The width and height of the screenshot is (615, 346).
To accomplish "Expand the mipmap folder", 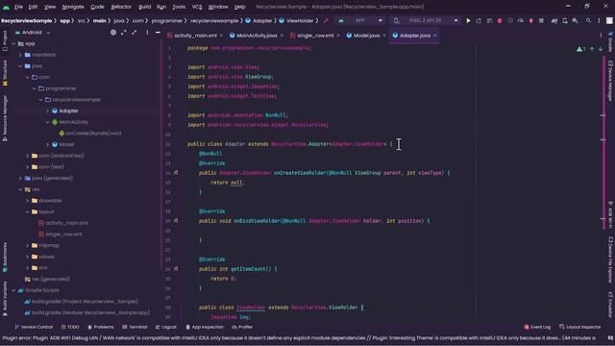I will 28,246.
